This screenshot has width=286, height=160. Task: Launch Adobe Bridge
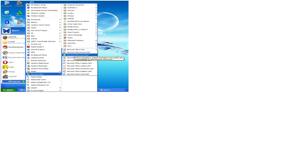coord(44,77)
